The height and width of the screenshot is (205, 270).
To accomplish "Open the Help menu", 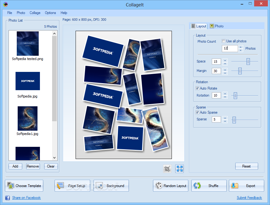I will click(x=64, y=13).
